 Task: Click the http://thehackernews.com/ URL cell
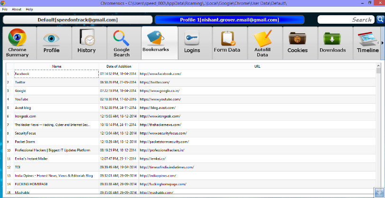pos(257,125)
